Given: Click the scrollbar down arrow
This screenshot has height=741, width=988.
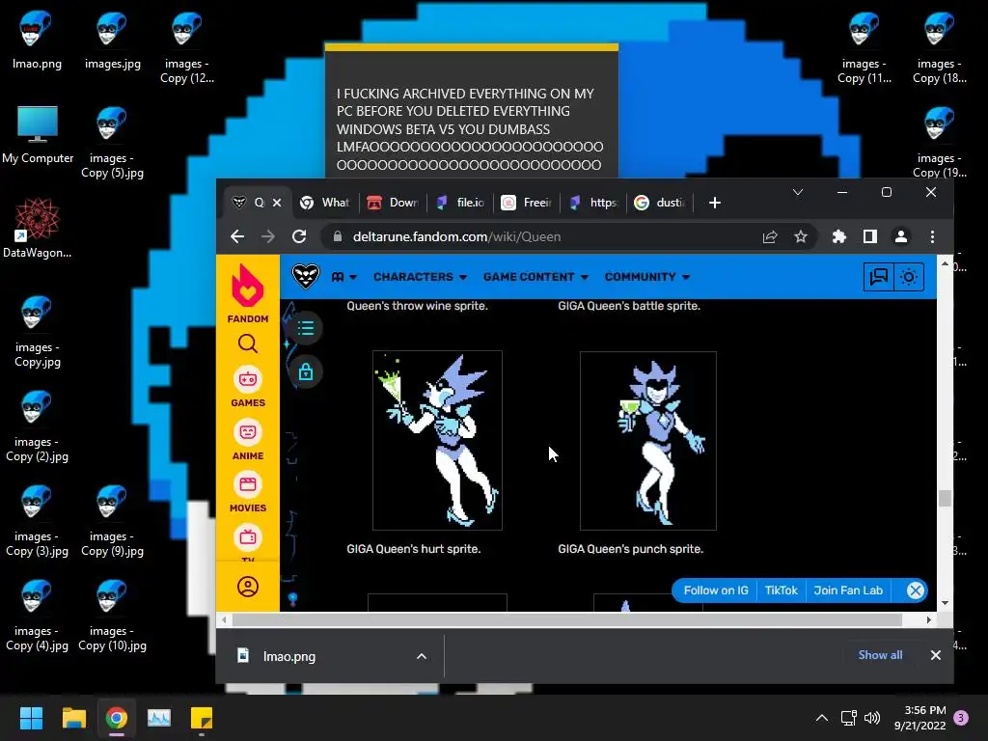Looking at the screenshot, I should [945, 603].
